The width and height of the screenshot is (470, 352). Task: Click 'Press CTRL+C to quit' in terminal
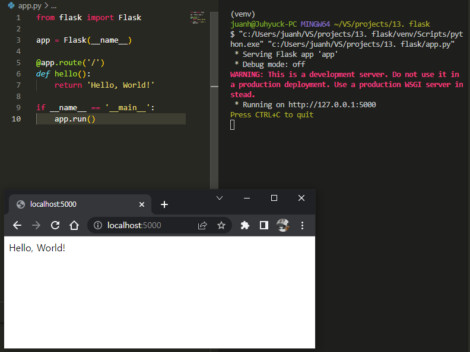(x=272, y=115)
